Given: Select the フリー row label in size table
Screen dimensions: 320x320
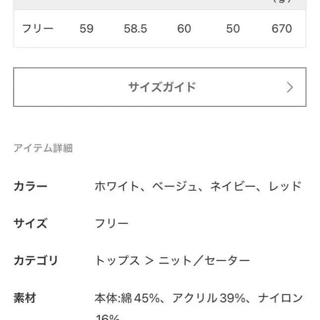Looking at the screenshot, I should (x=38, y=28).
